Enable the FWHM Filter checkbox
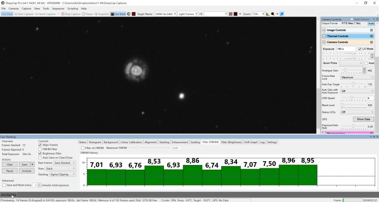 [x=40, y=149]
